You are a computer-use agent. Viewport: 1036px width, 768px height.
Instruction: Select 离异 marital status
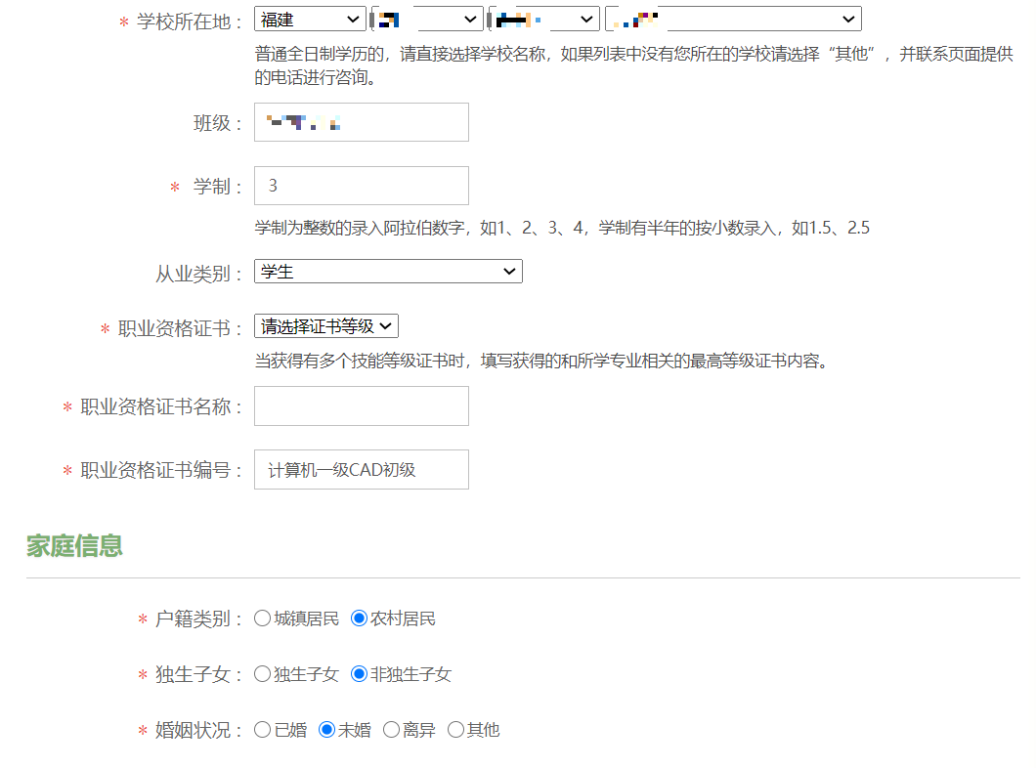391,729
